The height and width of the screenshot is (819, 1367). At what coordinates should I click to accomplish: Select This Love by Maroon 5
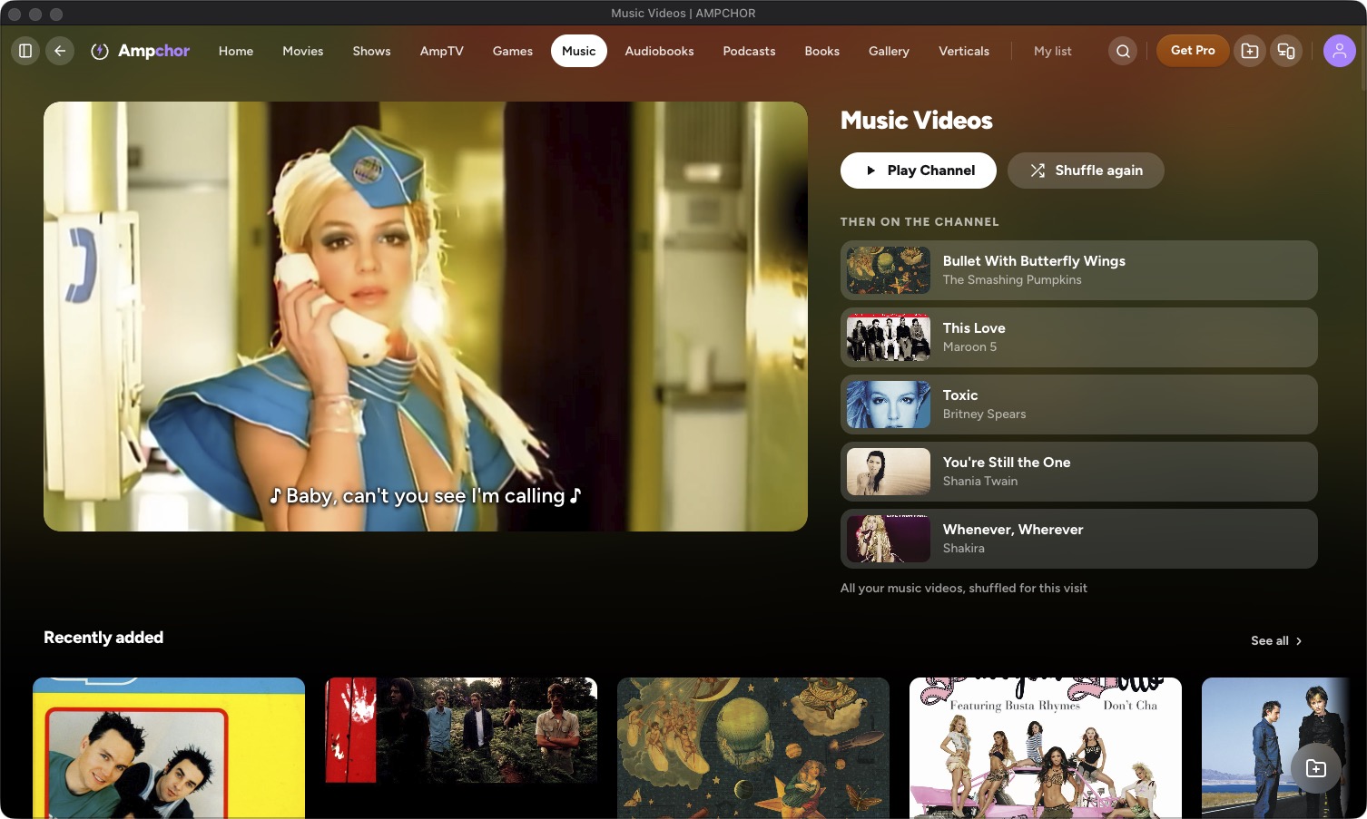tap(1079, 337)
